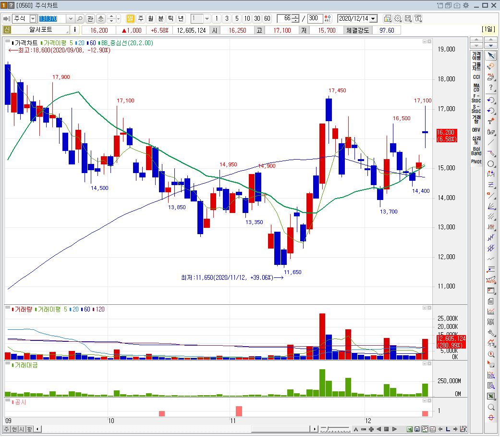Image resolution: width=500 pixels, height=437 pixels.
Task: Click the plus zoom-in icon at bottom
Action: pyautogui.click(x=371, y=429)
